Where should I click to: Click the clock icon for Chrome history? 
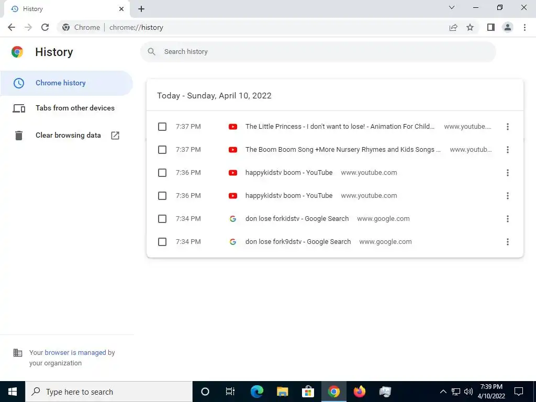pos(19,83)
